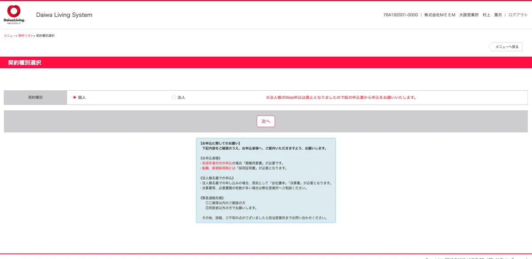This screenshot has width=532, height=259.
Task: Open メニュー breadcrumb link
Action: point(9,35)
